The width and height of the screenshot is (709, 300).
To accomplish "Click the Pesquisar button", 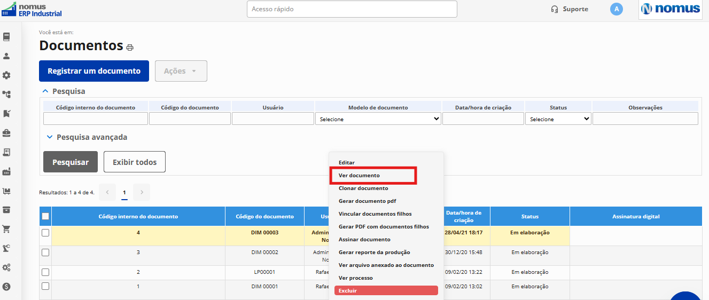I will coord(71,162).
